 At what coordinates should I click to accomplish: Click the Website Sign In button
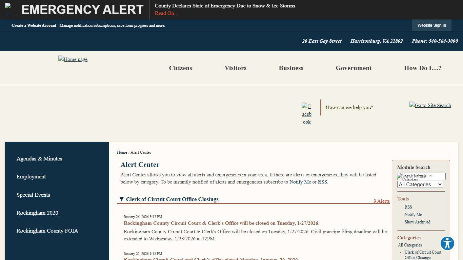tap(431, 25)
